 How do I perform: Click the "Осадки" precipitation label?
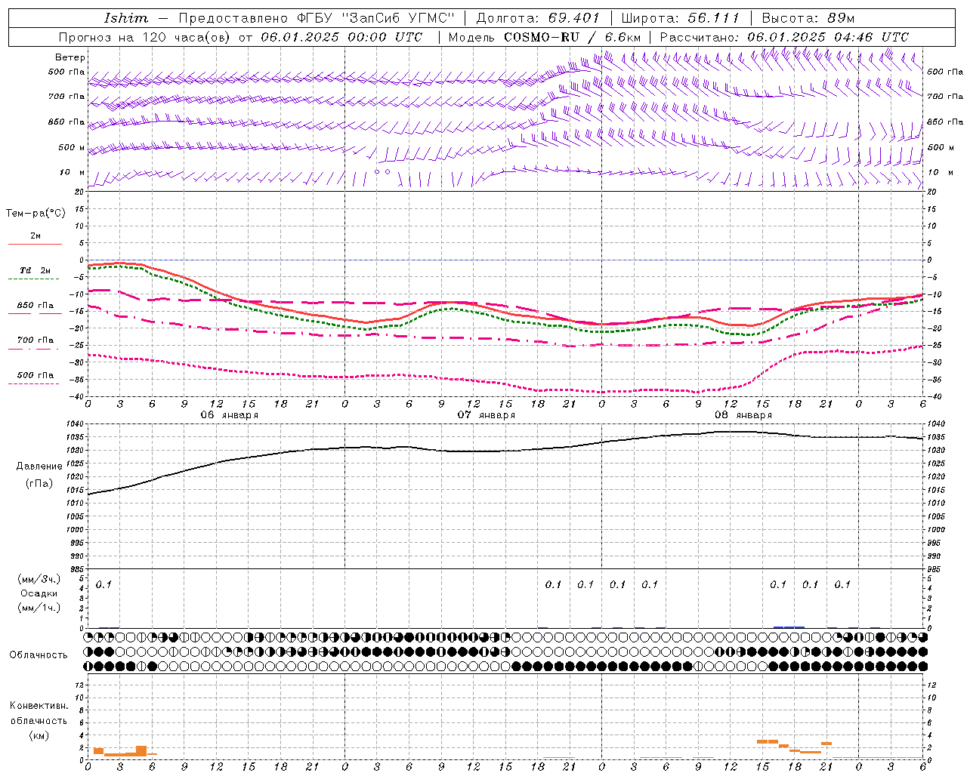coord(39,593)
